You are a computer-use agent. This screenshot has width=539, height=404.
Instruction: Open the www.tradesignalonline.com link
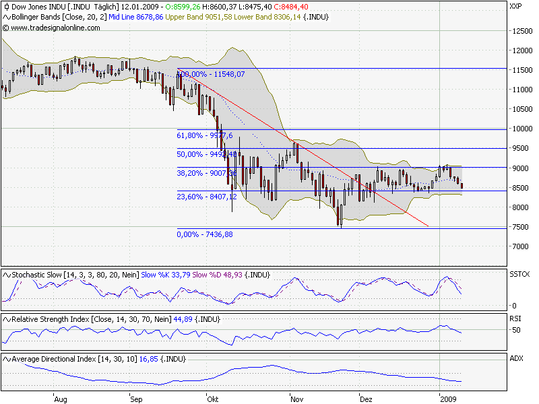click(x=53, y=28)
